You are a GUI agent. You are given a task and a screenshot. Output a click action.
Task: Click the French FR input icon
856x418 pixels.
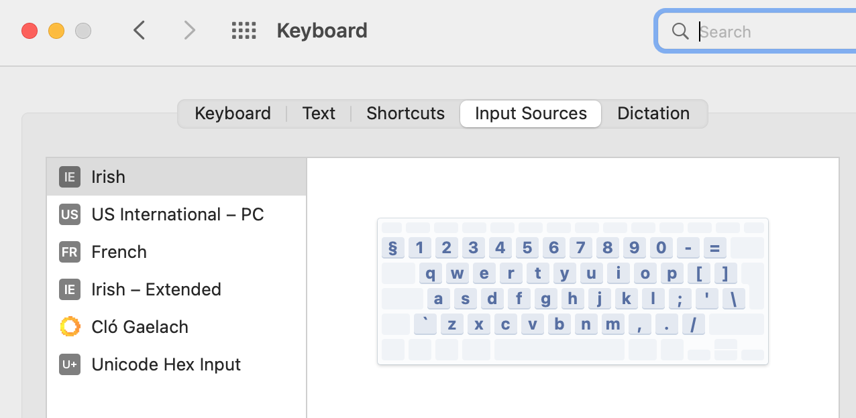69,252
